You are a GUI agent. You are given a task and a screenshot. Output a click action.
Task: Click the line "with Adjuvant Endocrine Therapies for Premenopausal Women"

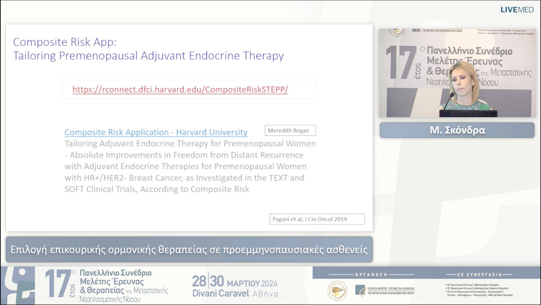(185, 166)
